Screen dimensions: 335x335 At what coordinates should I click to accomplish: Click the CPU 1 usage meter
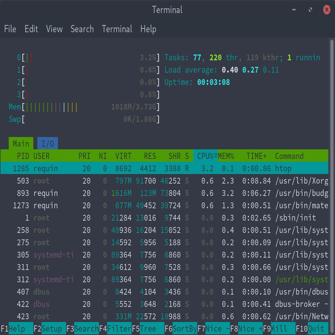88,70
